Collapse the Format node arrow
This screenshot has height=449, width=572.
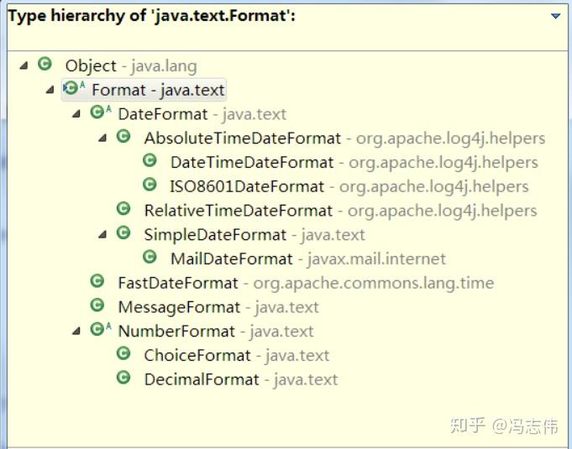point(50,89)
